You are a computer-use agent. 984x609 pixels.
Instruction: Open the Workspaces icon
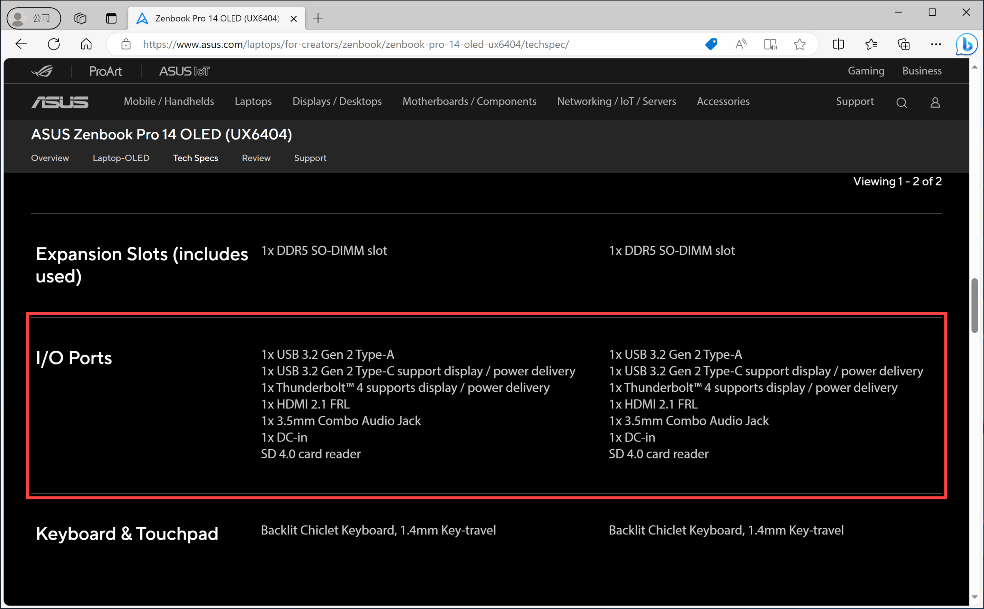(x=80, y=18)
